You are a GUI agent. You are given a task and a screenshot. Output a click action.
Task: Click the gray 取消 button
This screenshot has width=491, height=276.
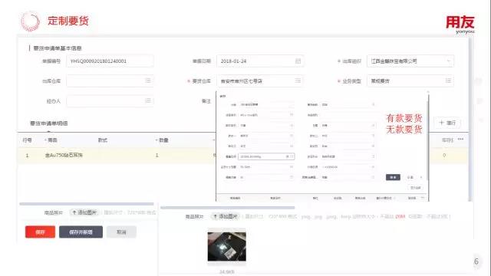click(121, 232)
